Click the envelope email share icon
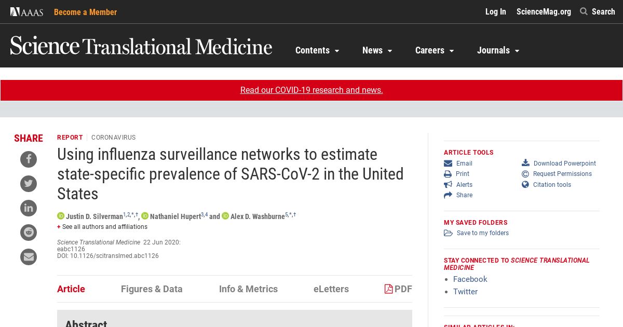Image resolution: width=623 pixels, height=327 pixels. (x=29, y=257)
